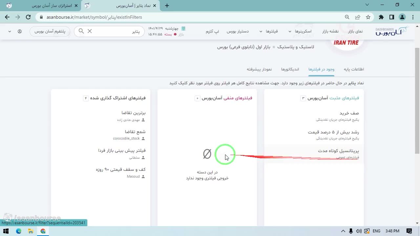The image size is (420, 236).
Task: Click the فیلترهای مثبت آسان‌بورس heading
Action: pos(333,98)
